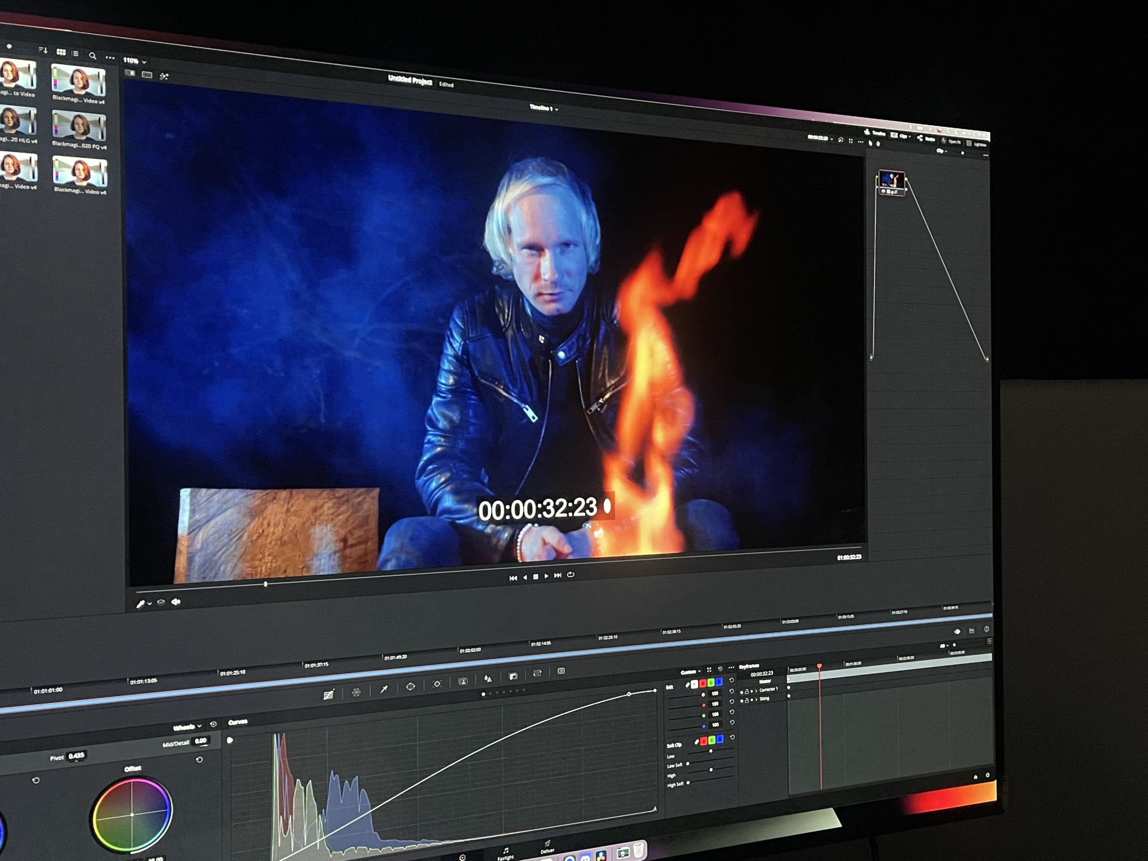
Task: Jump to last frame with skip-forward button
Action: point(558,575)
